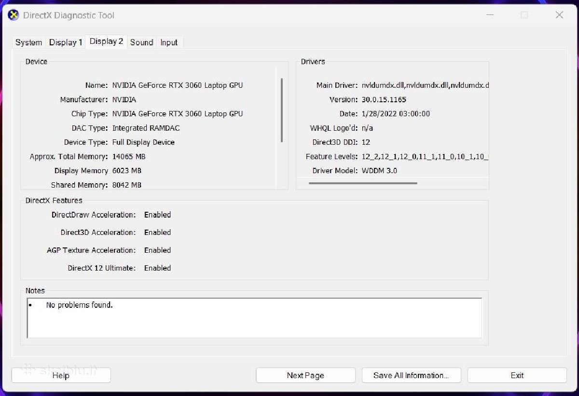Open the Display 1 tab
This screenshot has height=396, width=579.
[x=66, y=42]
